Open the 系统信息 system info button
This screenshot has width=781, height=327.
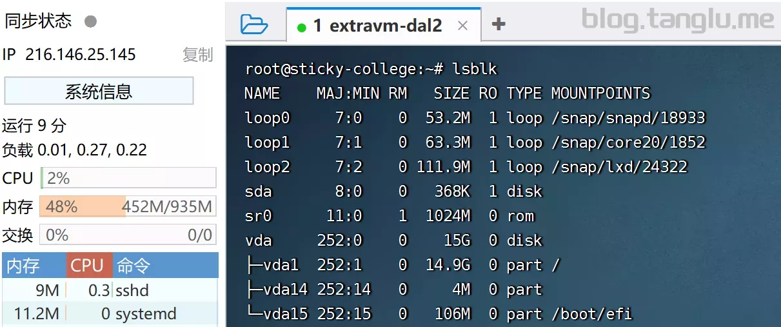[99, 91]
